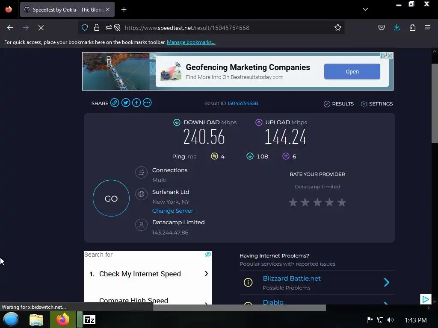438x328 pixels.
Task: Rate provider one star
Action: click(x=293, y=202)
